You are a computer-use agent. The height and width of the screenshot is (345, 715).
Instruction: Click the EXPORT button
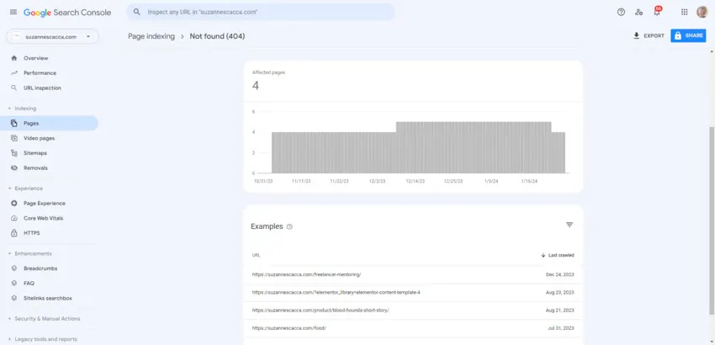pos(649,35)
